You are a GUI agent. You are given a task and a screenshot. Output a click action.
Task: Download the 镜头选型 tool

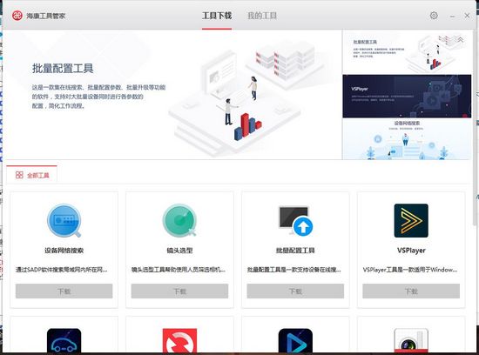(x=179, y=291)
